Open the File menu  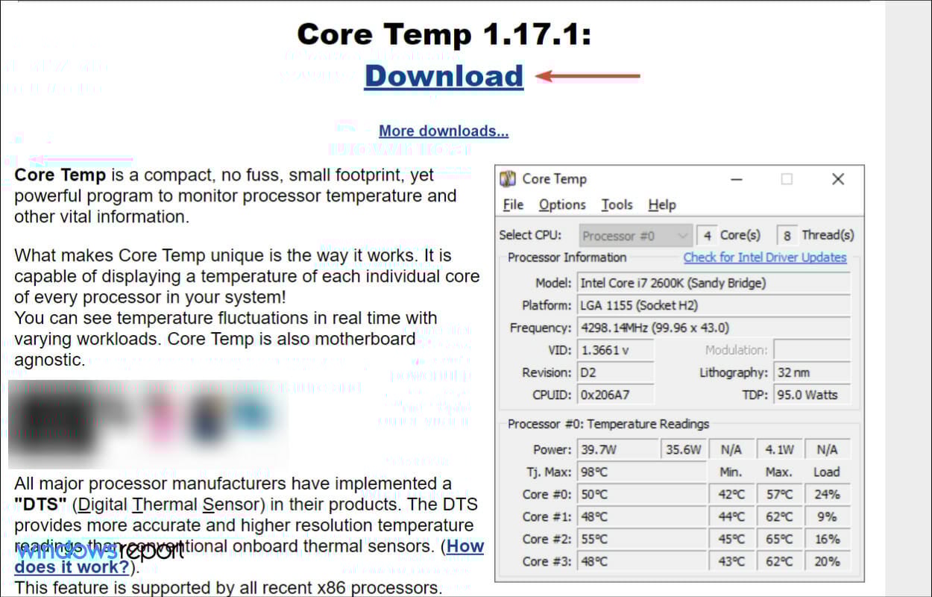coord(513,204)
